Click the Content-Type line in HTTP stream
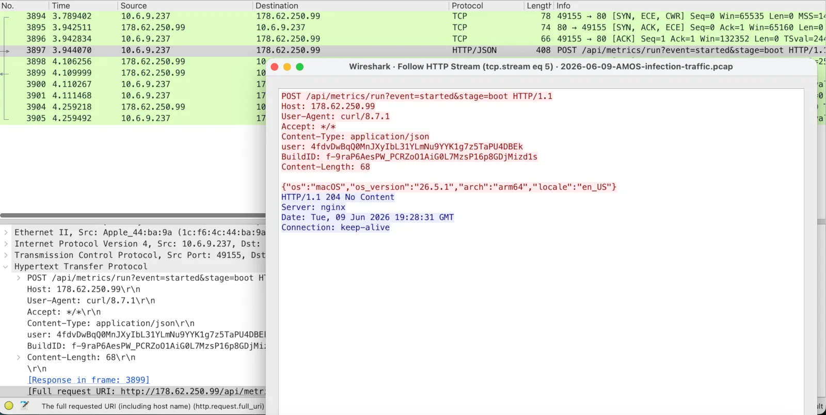826x415 pixels. tap(355, 137)
